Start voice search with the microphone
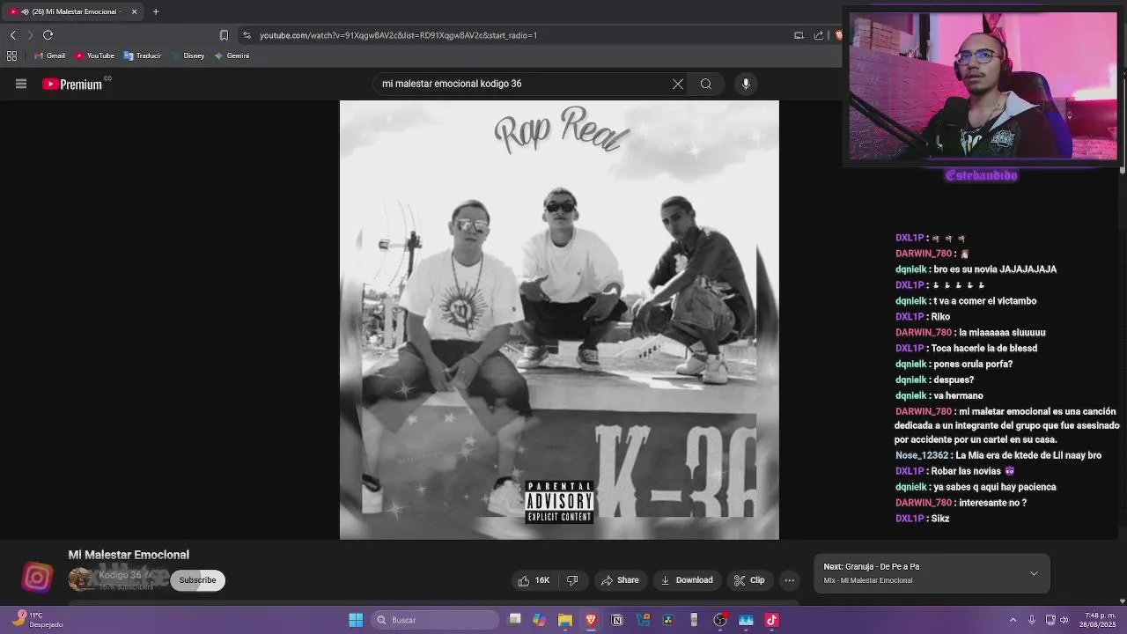This screenshot has width=1127, height=634. [746, 84]
